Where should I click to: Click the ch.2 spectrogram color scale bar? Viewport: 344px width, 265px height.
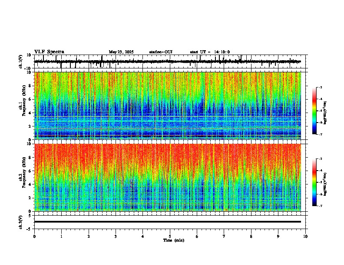click(x=314, y=182)
